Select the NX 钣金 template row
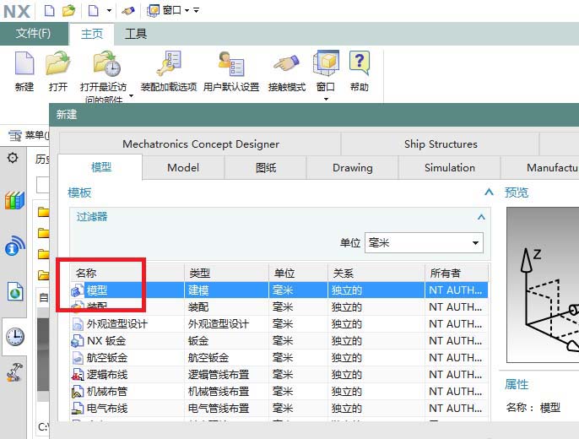 click(279, 341)
